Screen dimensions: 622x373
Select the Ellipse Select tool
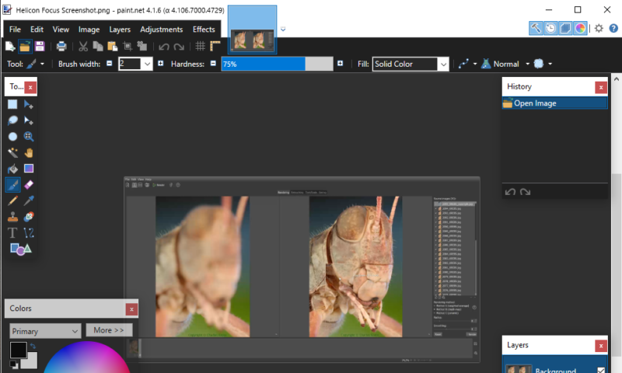point(12,137)
